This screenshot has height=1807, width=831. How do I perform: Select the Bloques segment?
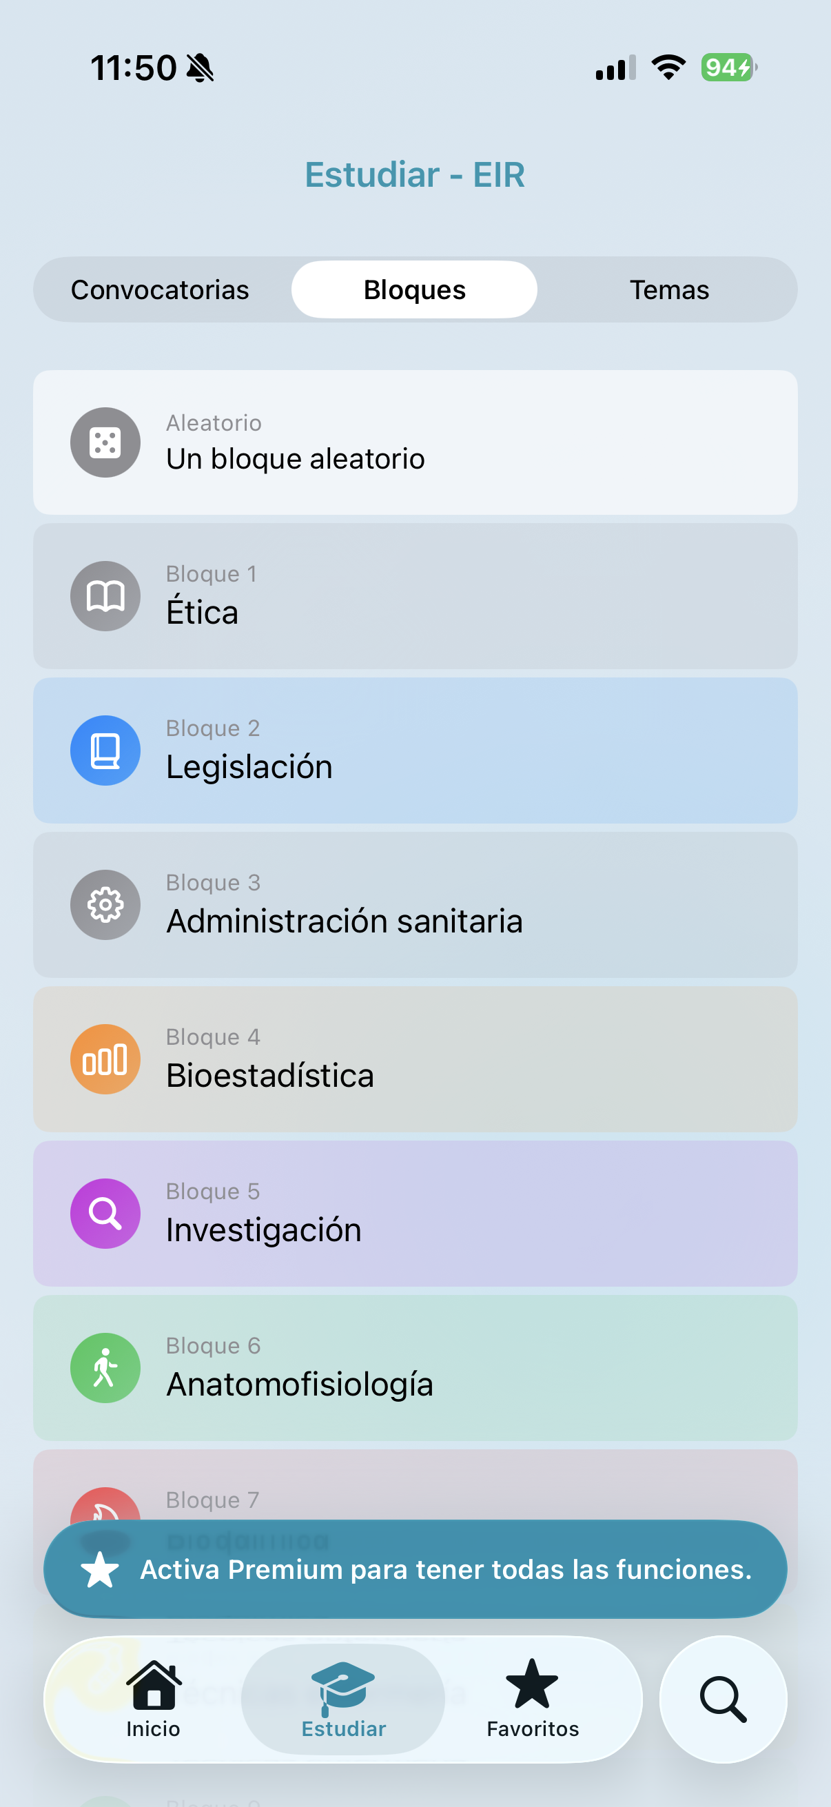(414, 289)
